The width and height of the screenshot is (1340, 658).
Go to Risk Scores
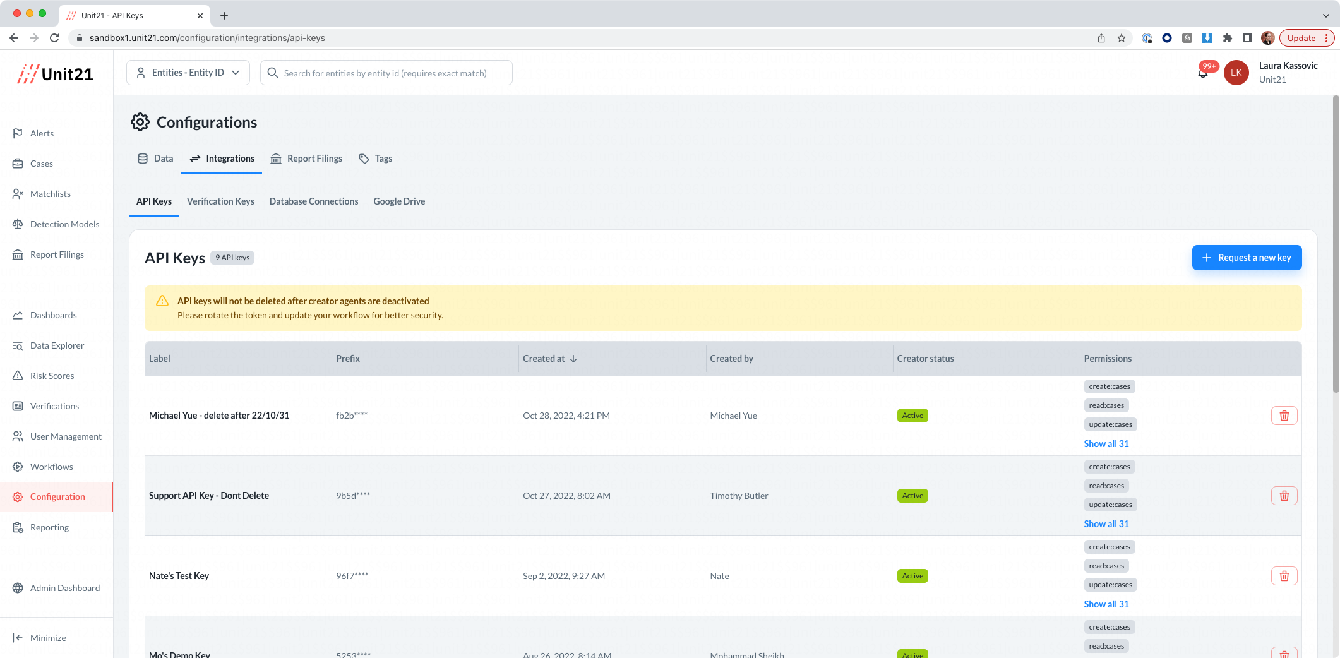(52, 376)
